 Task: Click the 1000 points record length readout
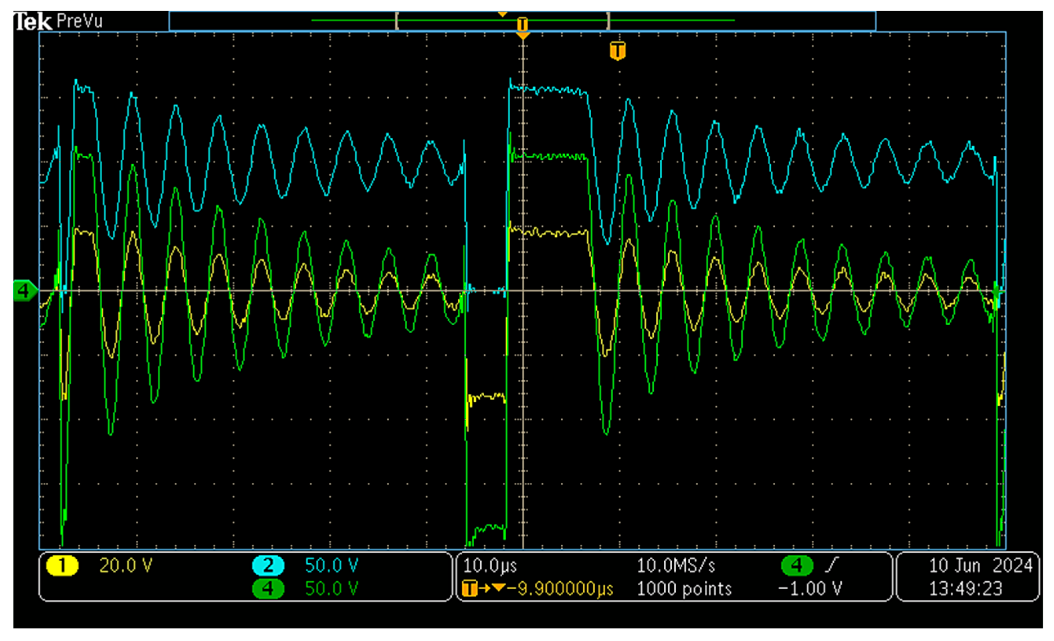684,589
